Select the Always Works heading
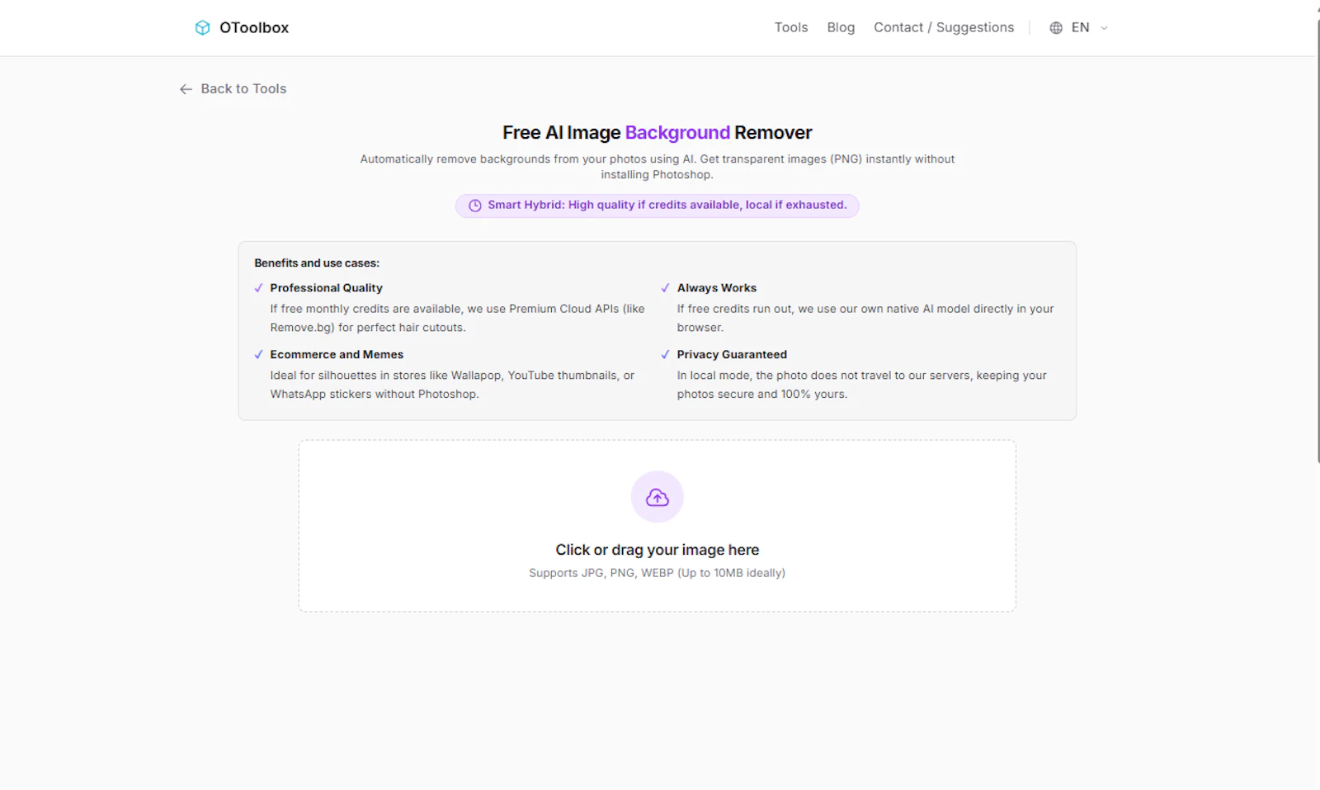This screenshot has width=1320, height=790. [717, 288]
